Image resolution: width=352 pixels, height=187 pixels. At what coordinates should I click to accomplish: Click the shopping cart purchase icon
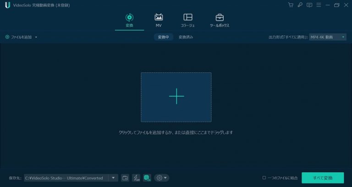291,5
